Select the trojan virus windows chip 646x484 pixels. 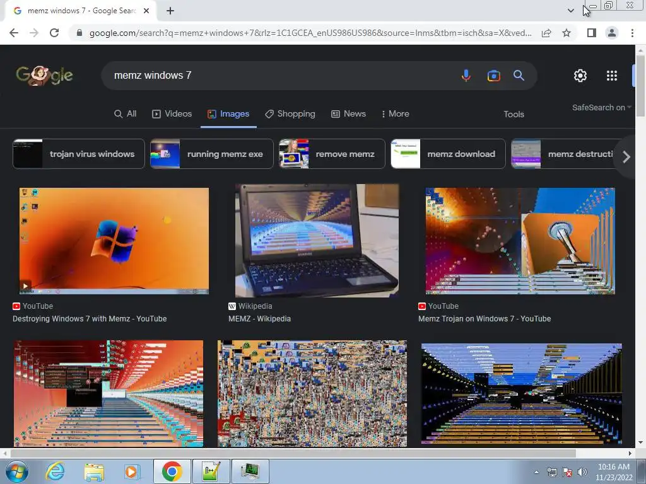pos(79,154)
